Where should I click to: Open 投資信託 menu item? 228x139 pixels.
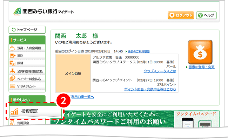pos(35,111)
